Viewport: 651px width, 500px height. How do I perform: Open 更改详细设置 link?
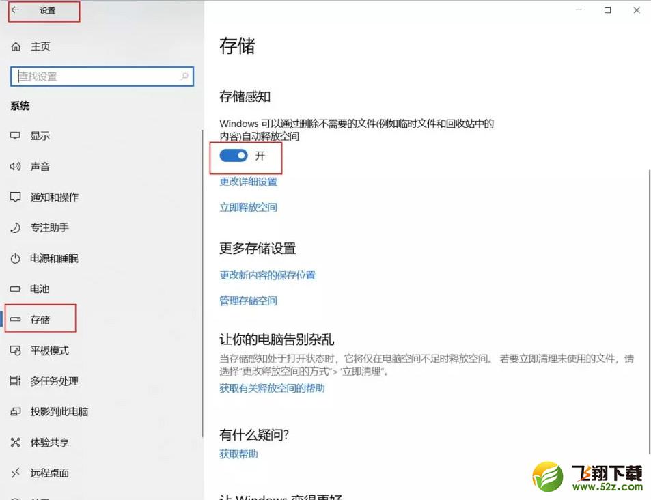(x=248, y=182)
